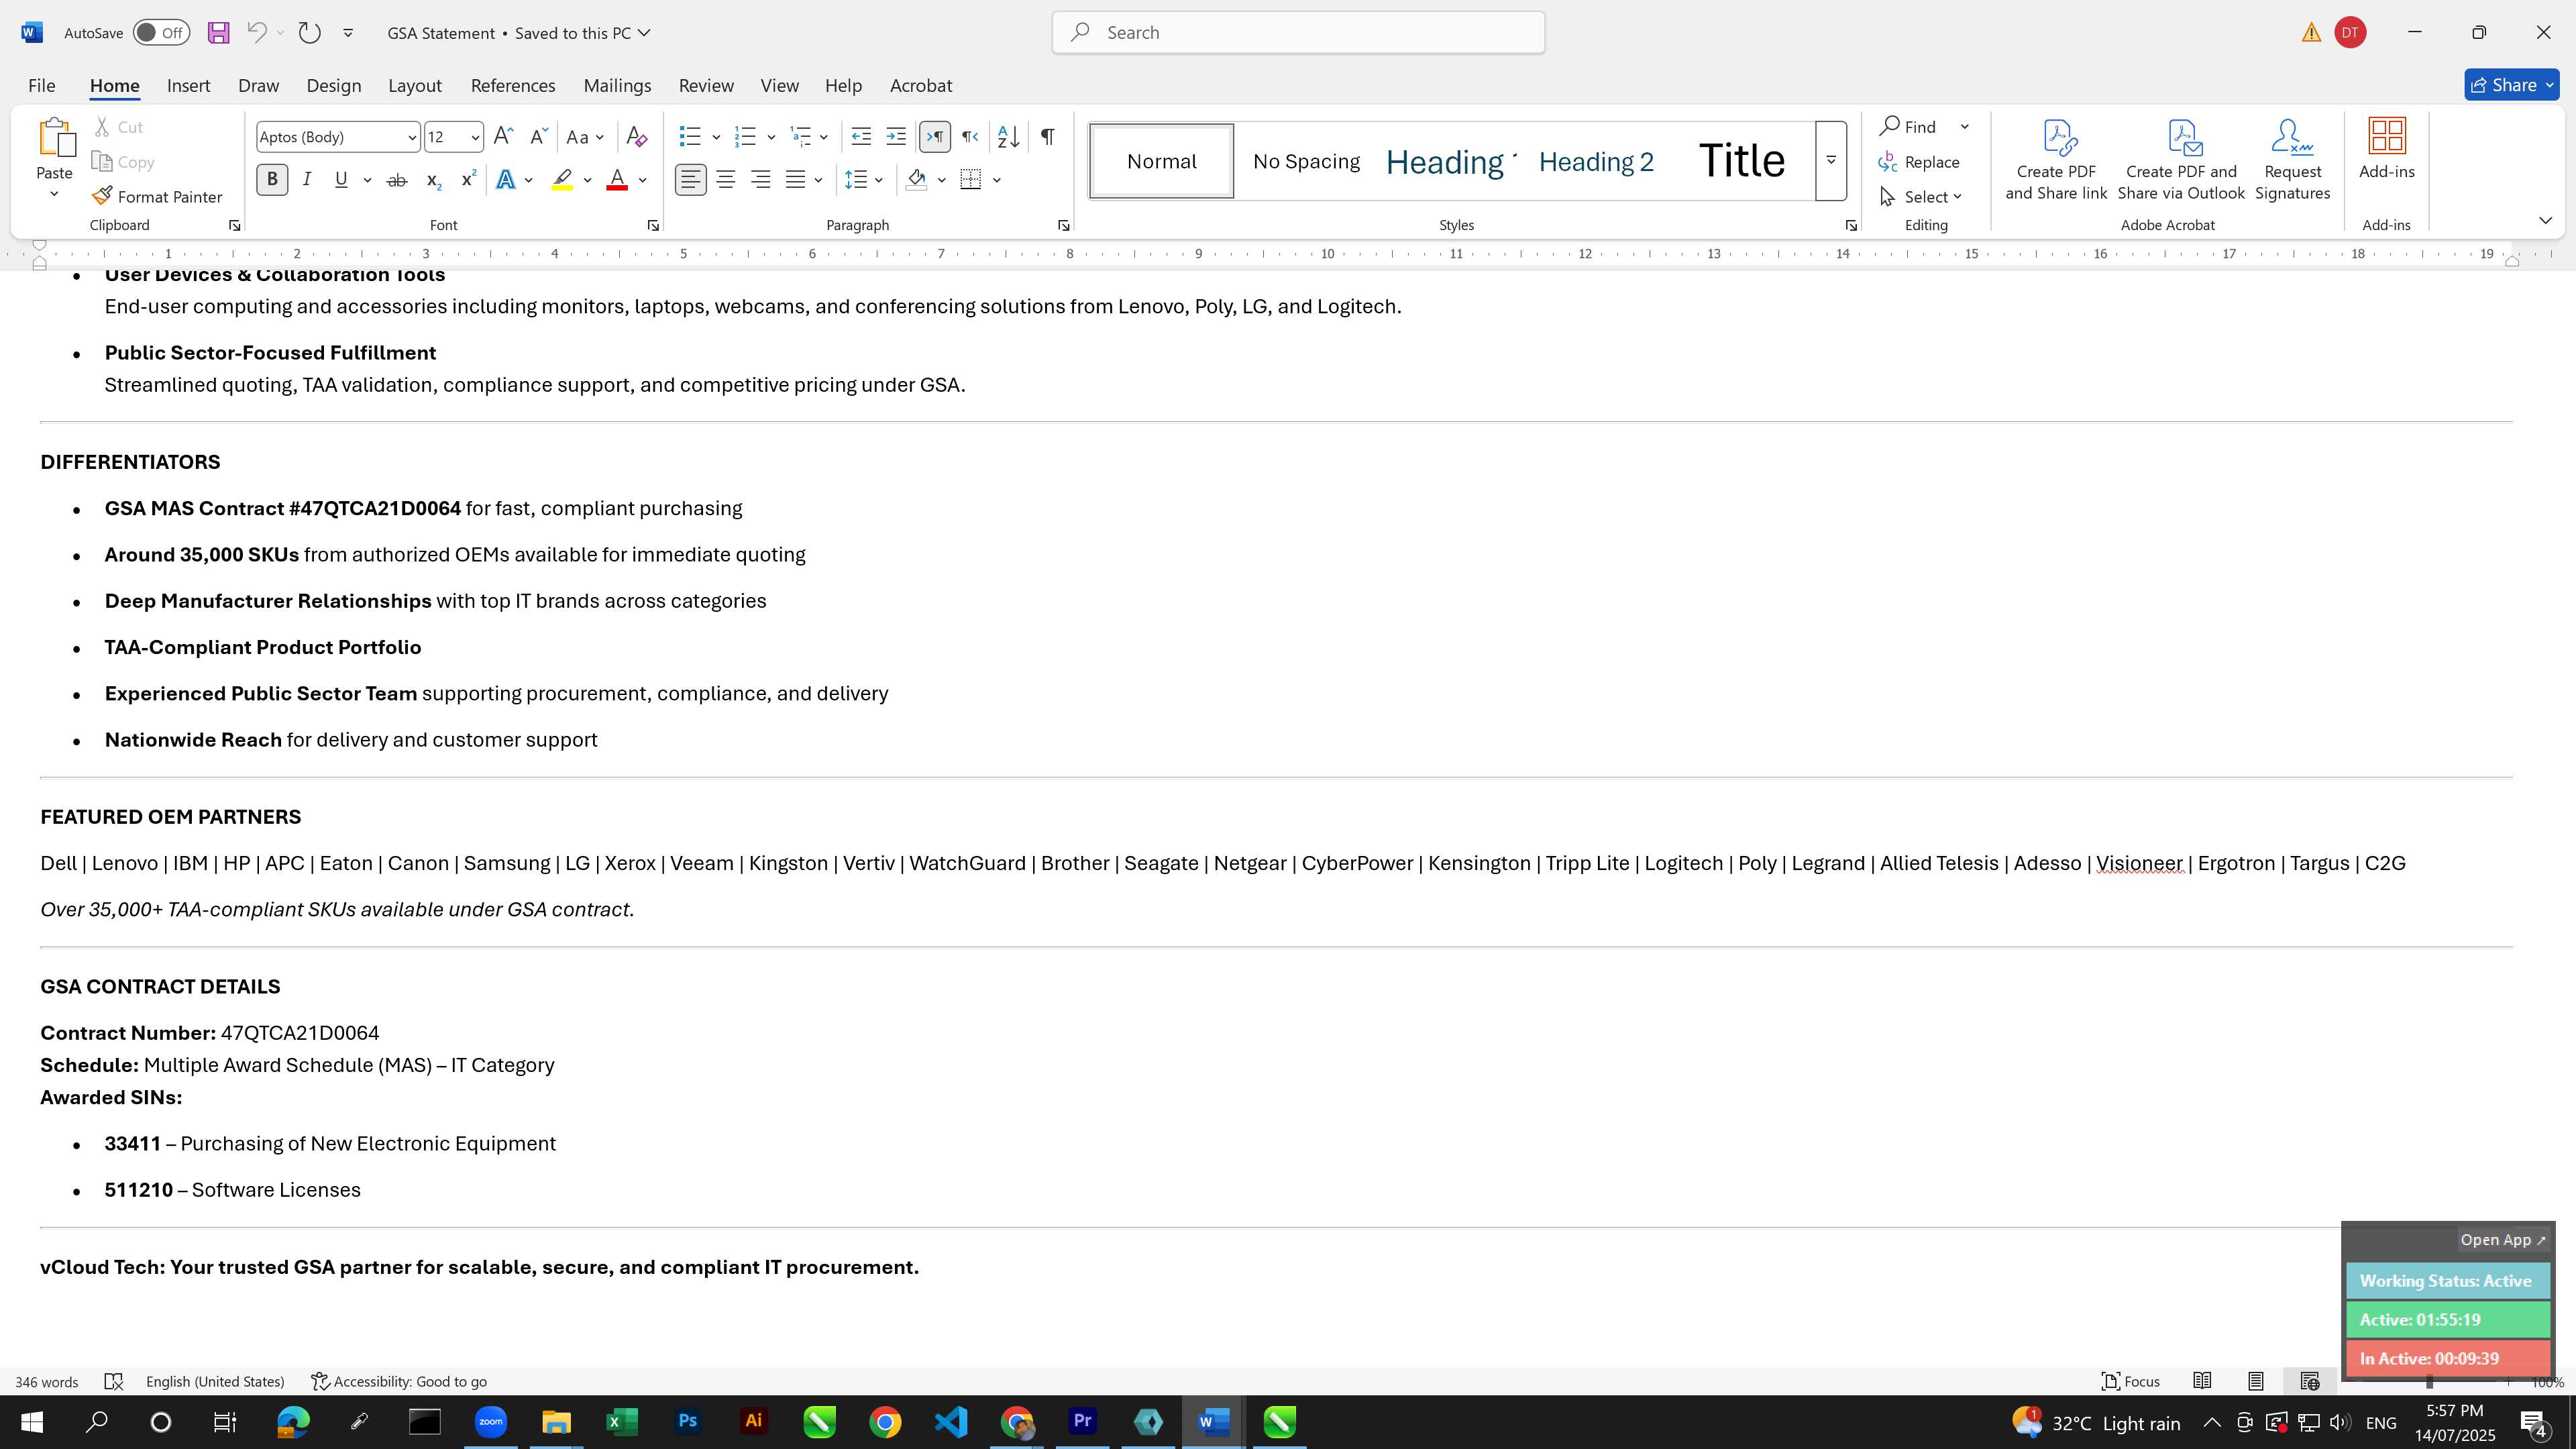Click the proofing check icon in status bar

(x=114, y=1382)
